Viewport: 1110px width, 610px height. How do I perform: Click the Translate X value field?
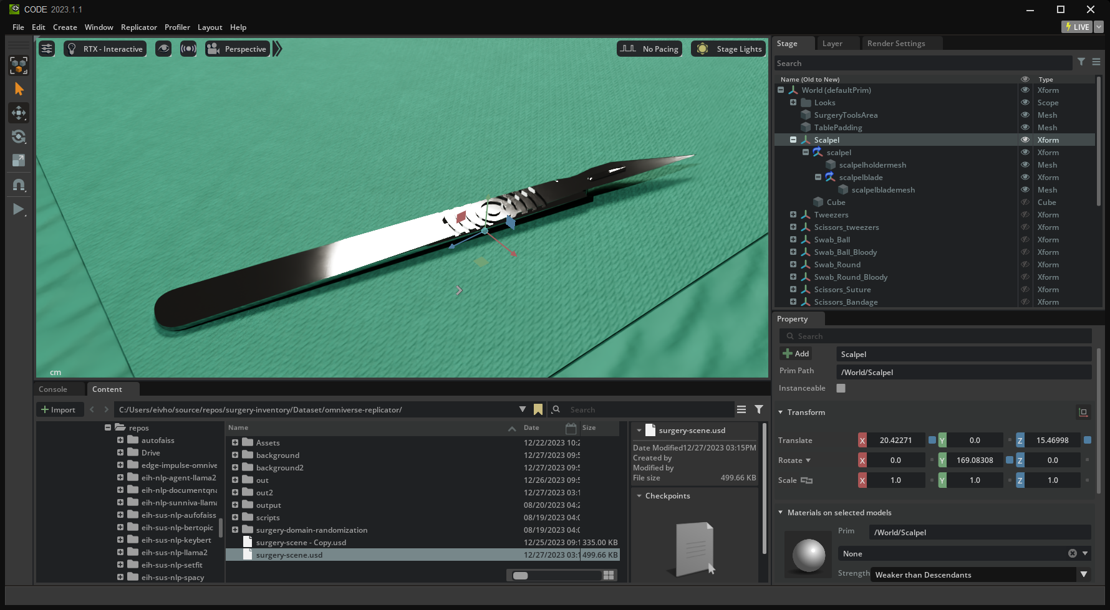pyautogui.click(x=895, y=440)
